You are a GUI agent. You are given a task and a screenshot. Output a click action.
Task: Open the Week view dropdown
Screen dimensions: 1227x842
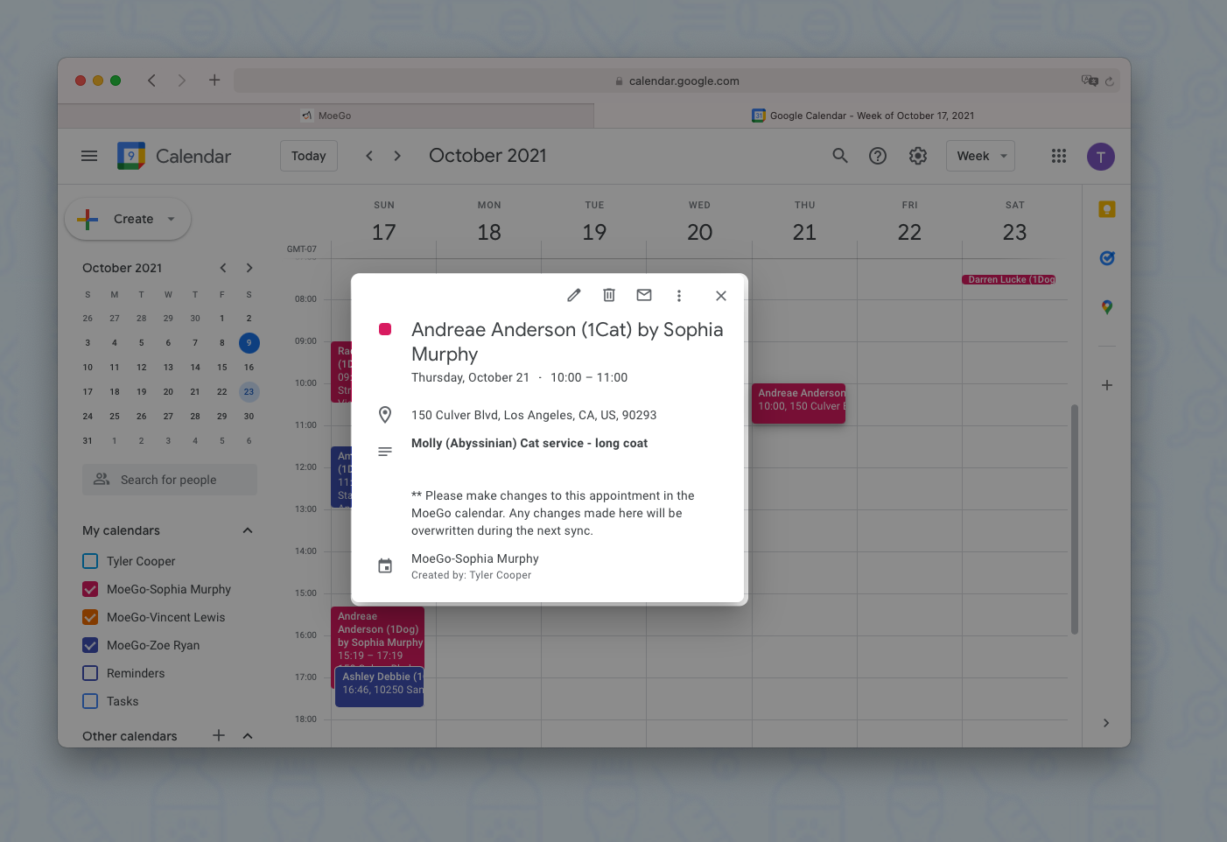tap(980, 156)
